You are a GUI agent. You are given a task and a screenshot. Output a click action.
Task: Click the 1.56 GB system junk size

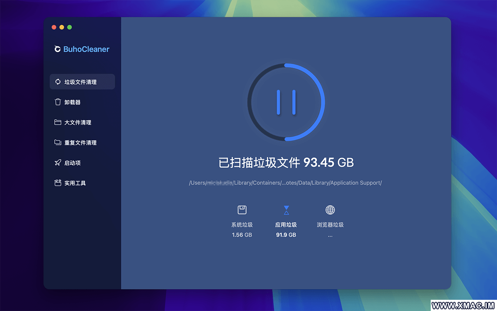tap(242, 235)
